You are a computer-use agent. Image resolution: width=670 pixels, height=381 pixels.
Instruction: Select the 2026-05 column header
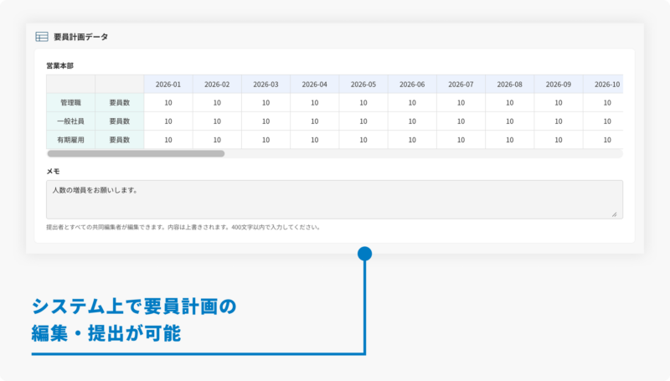point(363,84)
